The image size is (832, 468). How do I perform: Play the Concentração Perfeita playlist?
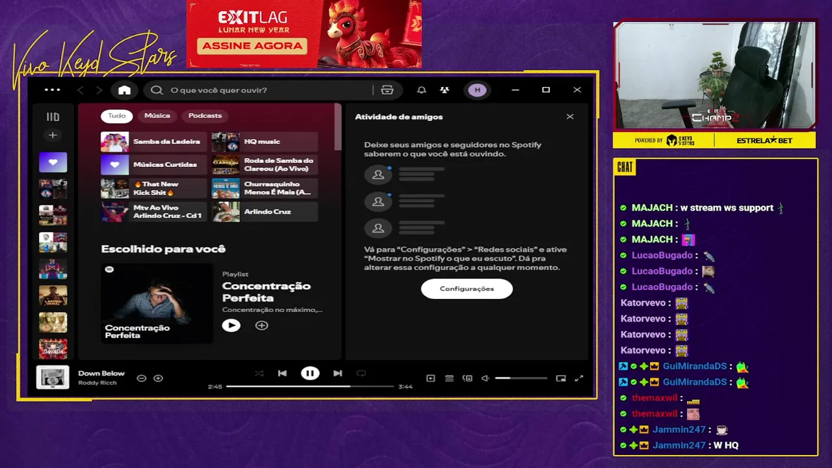[231, 325]
